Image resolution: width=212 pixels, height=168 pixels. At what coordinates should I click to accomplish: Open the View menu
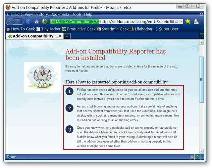(29, 15)
